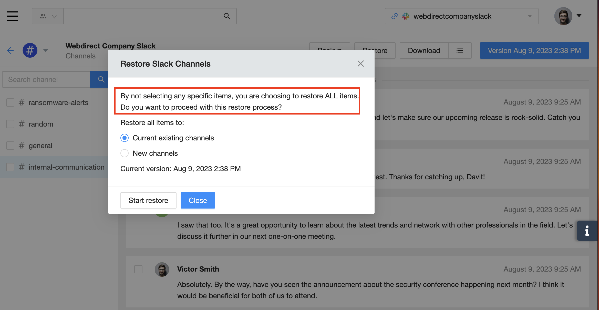Screen dimensions: 599x310
Task: Click the user profile avatar
Action: 563,16
